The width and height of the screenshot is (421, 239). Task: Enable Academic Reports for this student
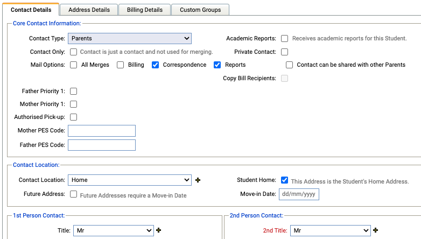point(285,39)
